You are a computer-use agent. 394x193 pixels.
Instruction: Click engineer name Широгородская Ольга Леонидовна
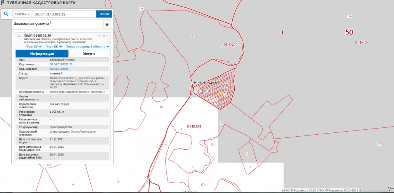pyautogui.click(x=73, y=132)
